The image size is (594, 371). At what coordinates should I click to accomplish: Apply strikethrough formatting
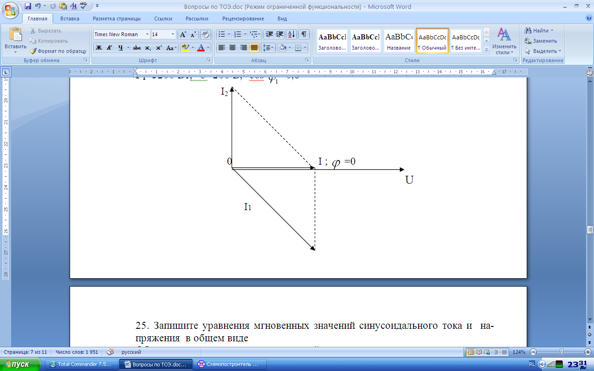(x=136, y=47)
